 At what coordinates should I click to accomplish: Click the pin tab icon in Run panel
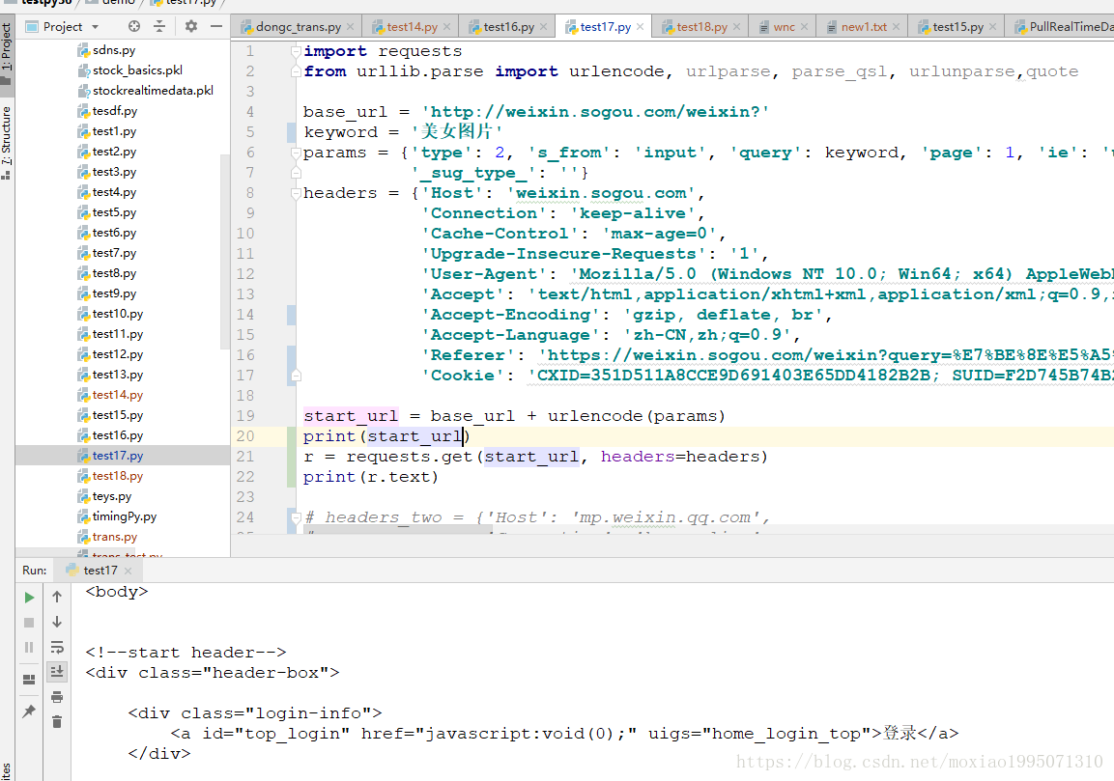(29, 711)
